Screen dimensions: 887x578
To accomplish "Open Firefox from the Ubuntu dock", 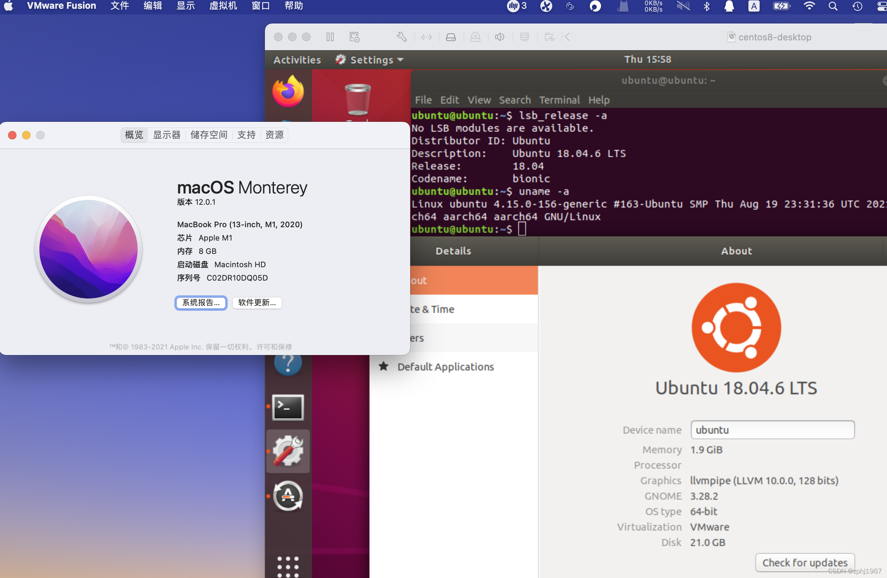I will tap(288, 92).
